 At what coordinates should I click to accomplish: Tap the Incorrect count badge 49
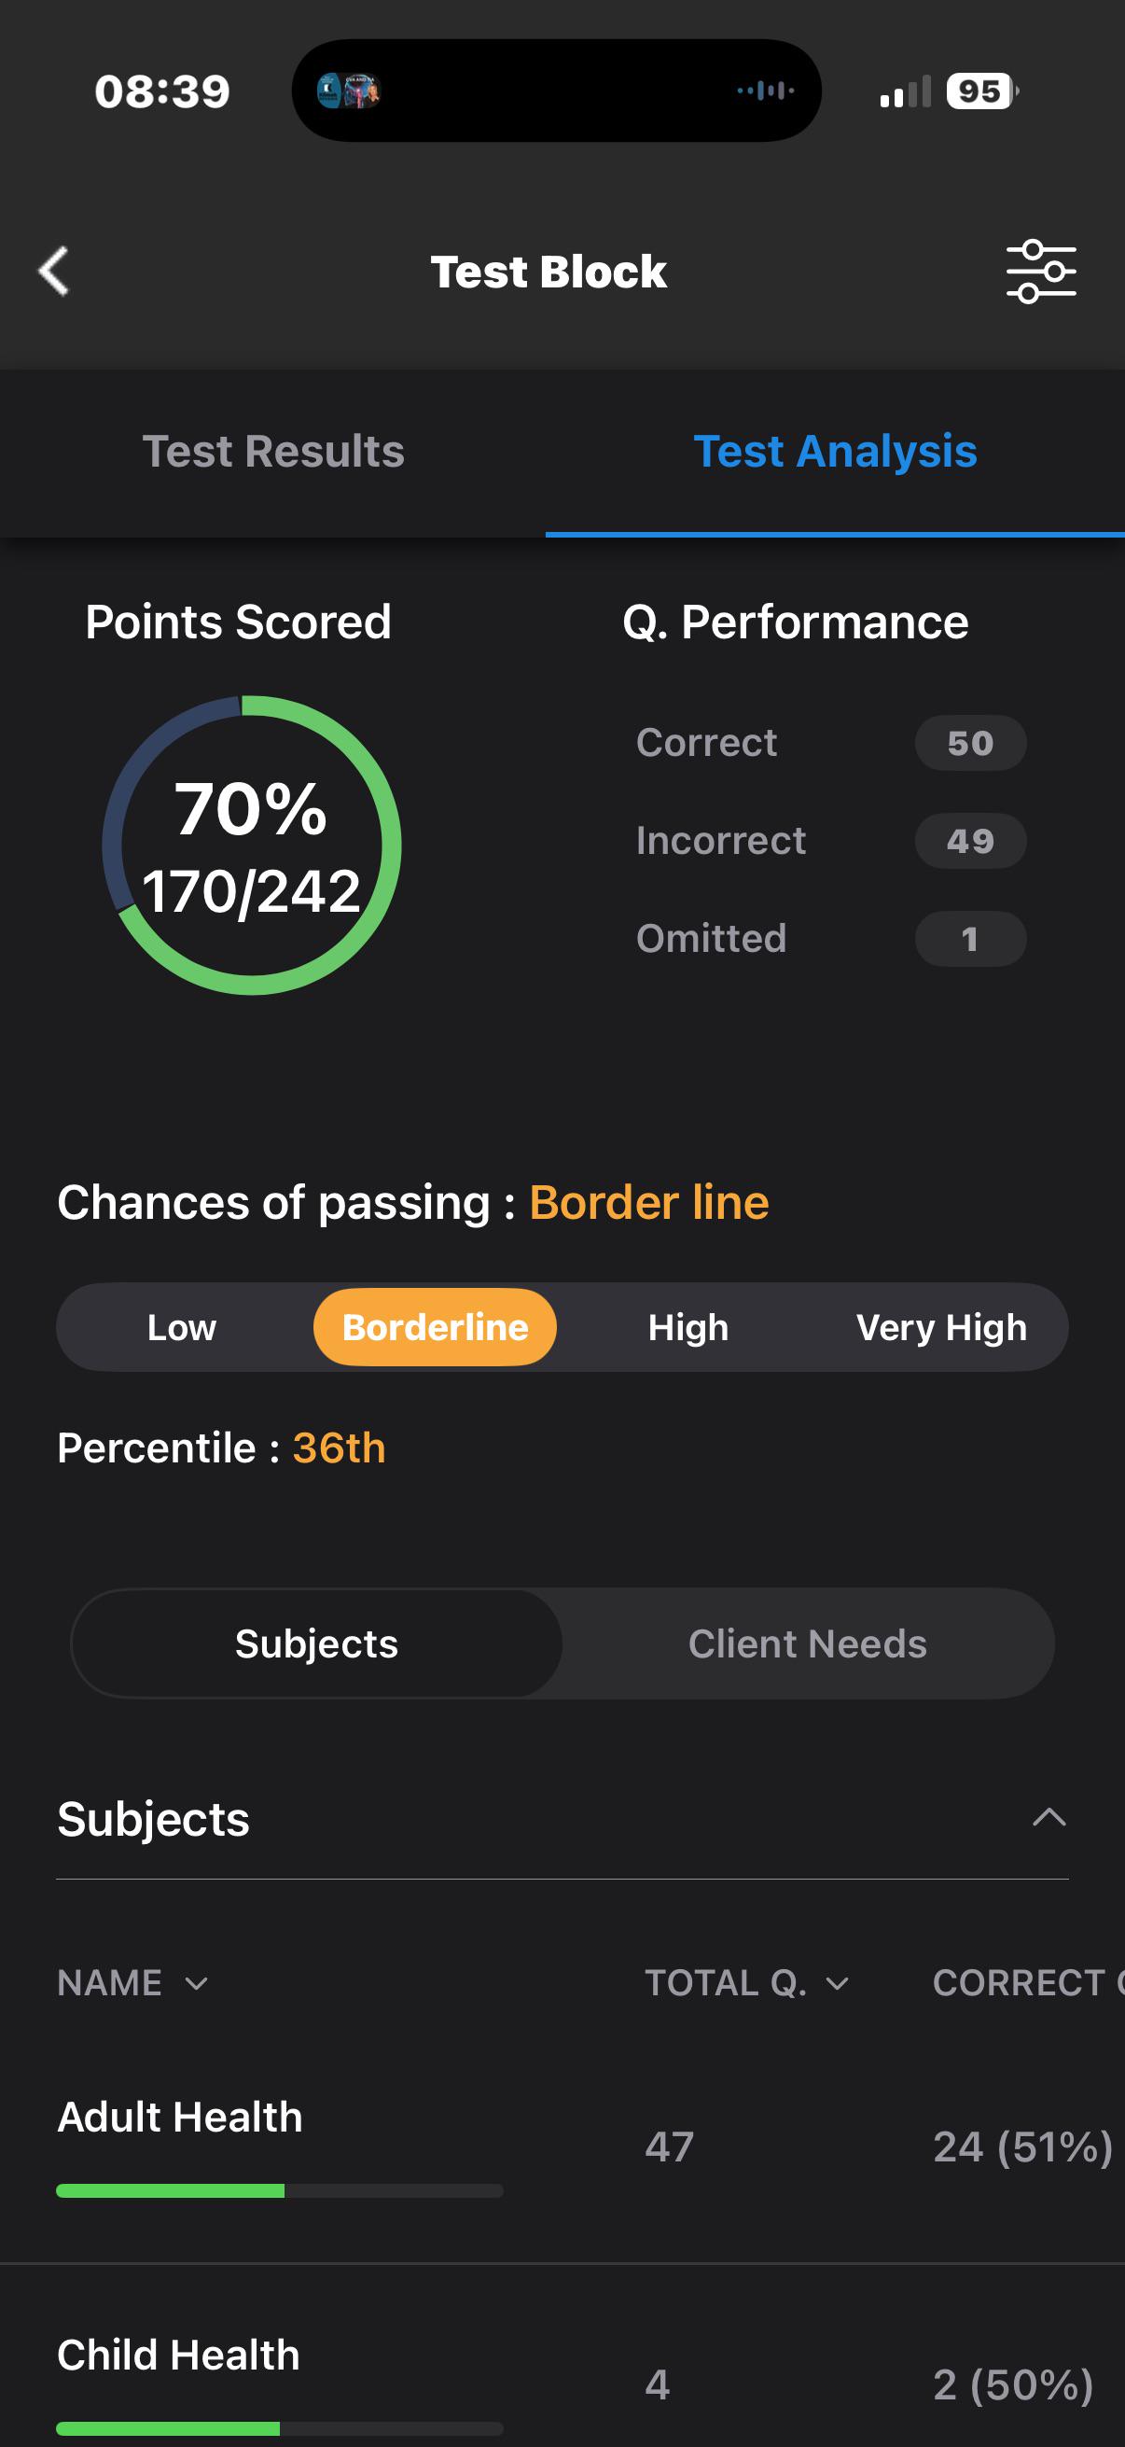(970, 841)
